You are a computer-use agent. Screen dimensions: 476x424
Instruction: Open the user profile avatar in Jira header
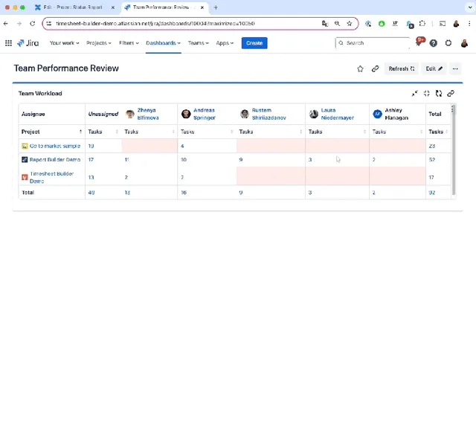(464, 43)
